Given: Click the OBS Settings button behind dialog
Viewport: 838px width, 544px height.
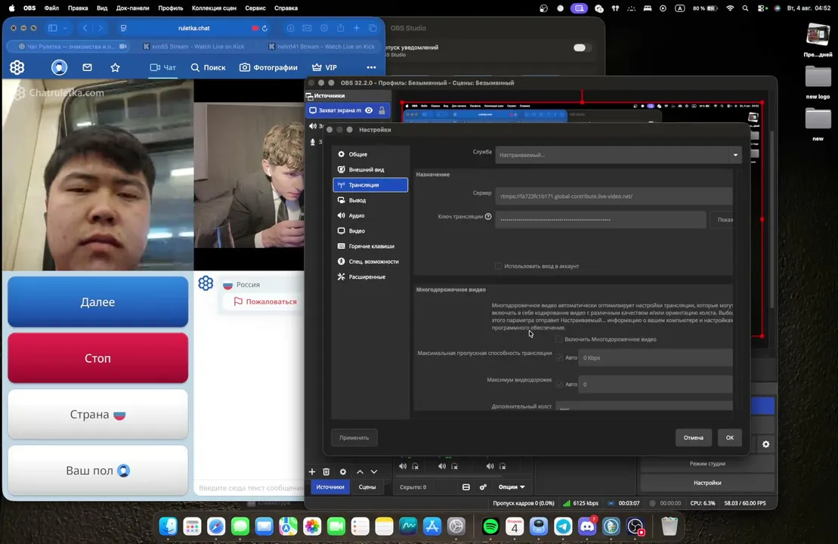Looking at the screenshot, I should click(x=707, y=483).
